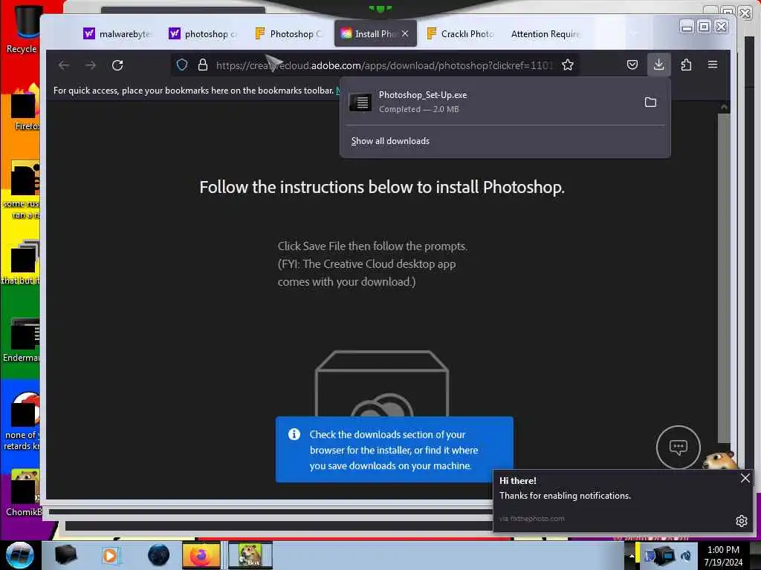761x570 pixels.
Task: Open the hamster Box taskbar button
Action: [250, 555]
